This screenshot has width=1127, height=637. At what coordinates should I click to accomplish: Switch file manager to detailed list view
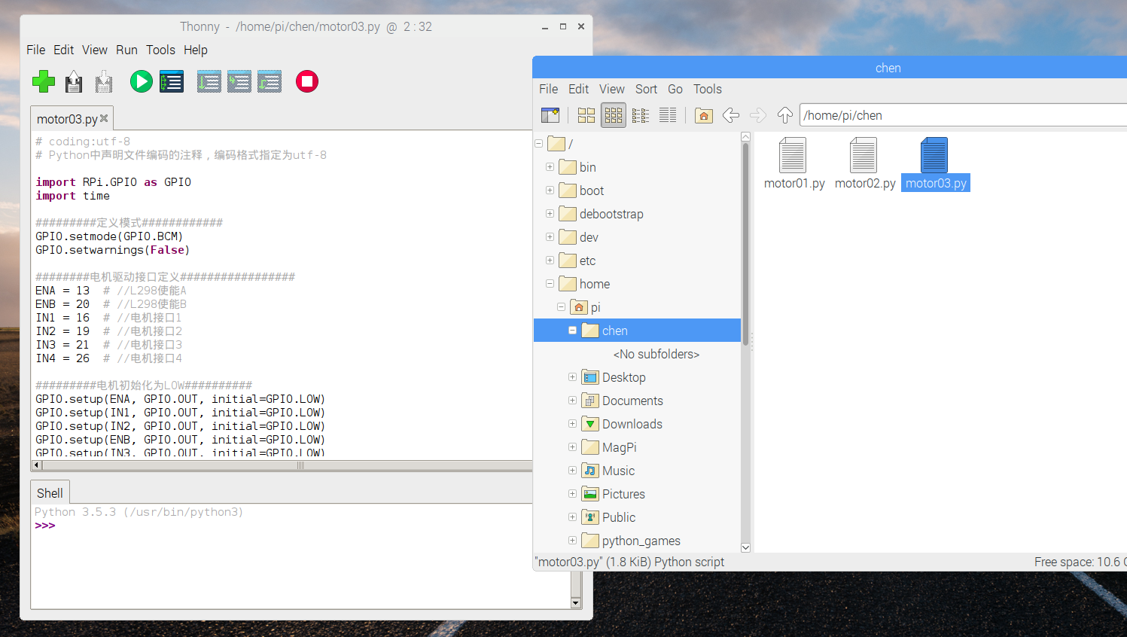tap(668, 115)
